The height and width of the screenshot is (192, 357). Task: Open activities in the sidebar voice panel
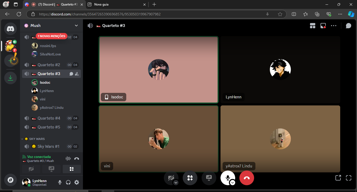tap(72, 169)
